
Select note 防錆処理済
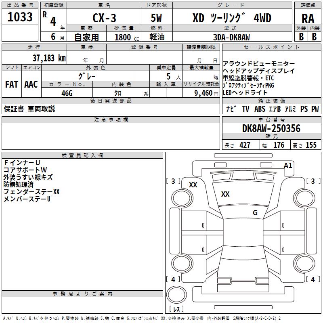18,185
